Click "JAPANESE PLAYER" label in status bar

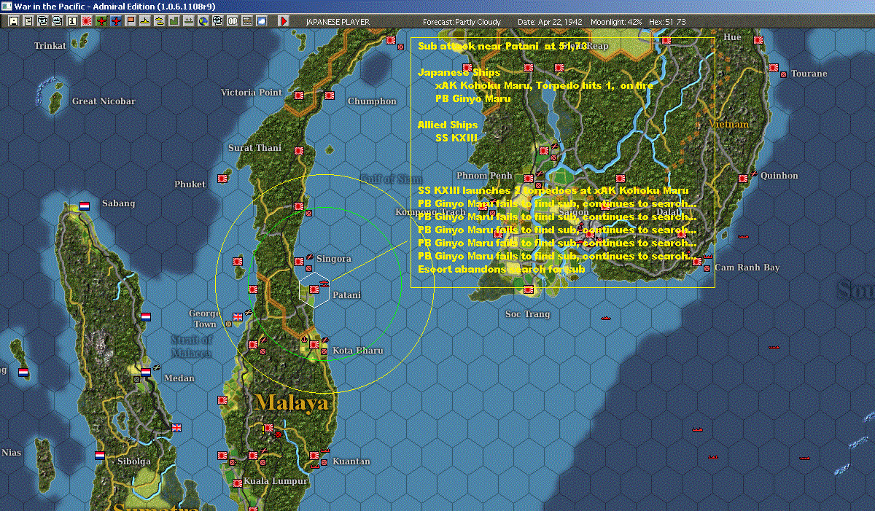coord(338,22)
